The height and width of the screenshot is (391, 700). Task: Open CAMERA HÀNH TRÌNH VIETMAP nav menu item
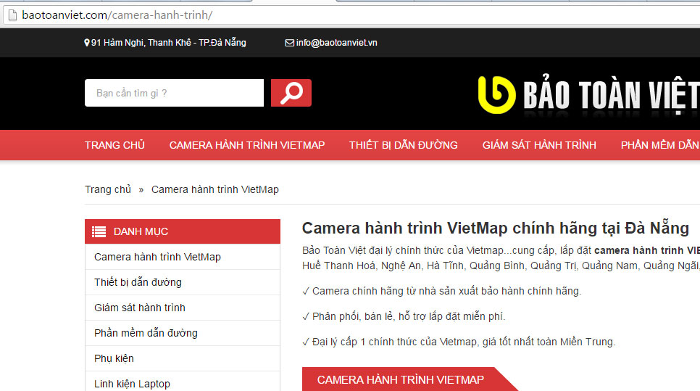pyautogui.click(x=247, y=145)
